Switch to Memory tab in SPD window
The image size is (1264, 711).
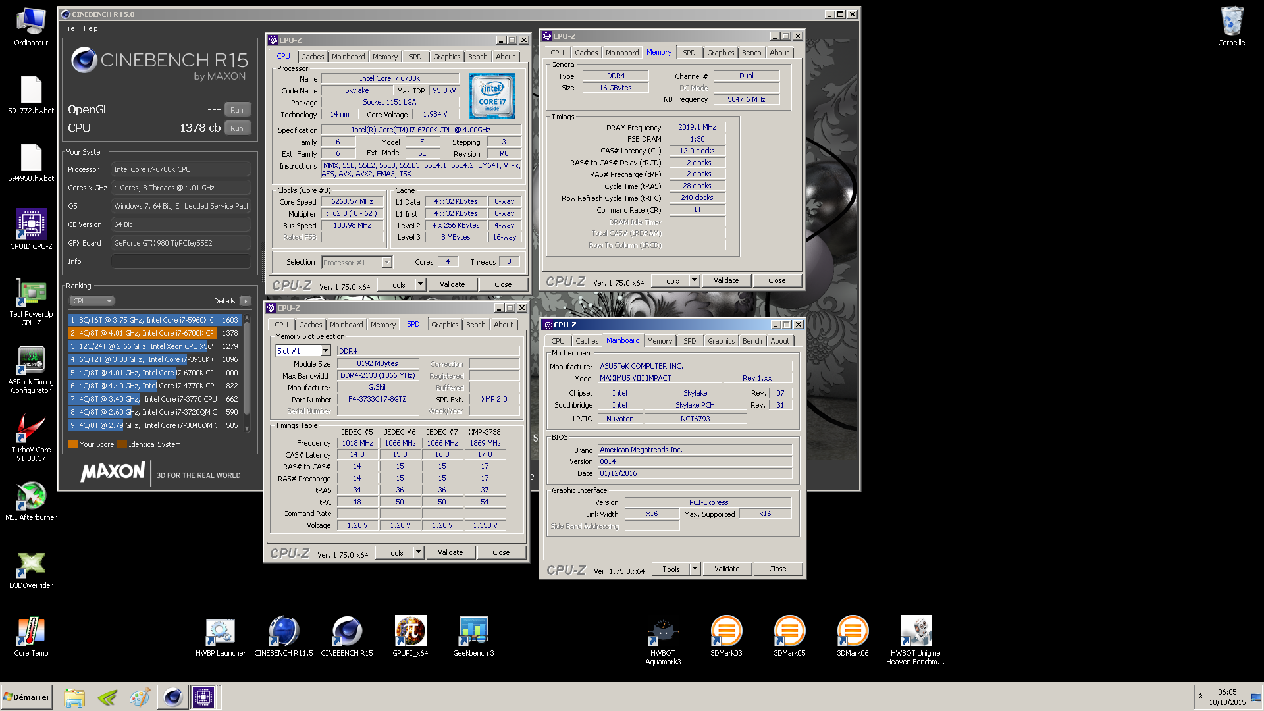pyautogui.click(x=382, y=325)
